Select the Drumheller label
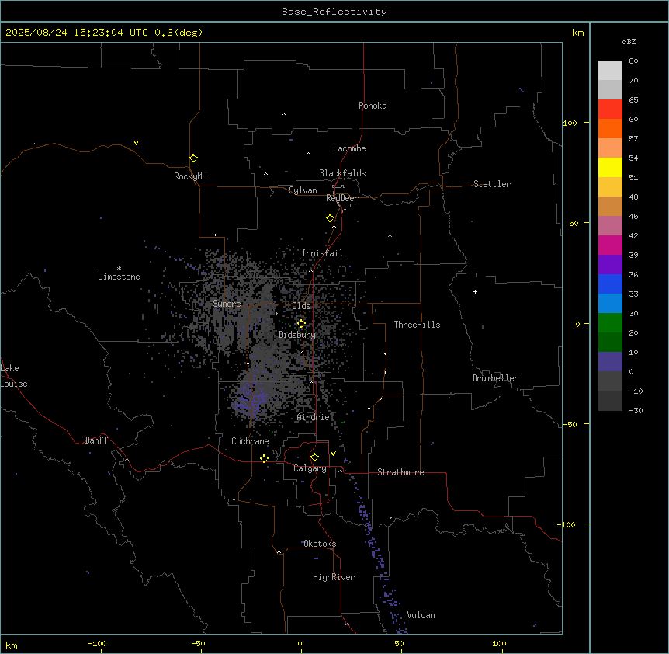 495,378
